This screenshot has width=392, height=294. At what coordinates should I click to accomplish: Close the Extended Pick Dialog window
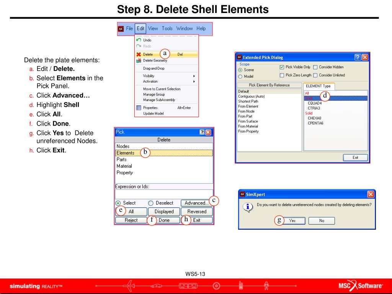[365, 57]
